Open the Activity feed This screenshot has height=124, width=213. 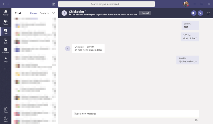[x=6, y=13]
